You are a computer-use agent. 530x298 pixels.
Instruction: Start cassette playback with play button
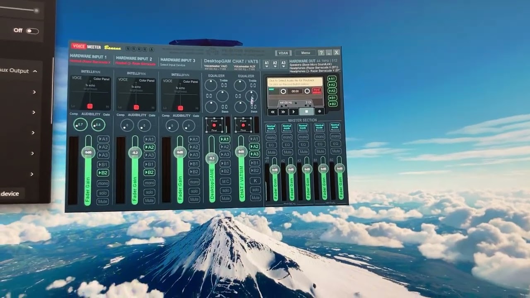click(x=294, y=112)
